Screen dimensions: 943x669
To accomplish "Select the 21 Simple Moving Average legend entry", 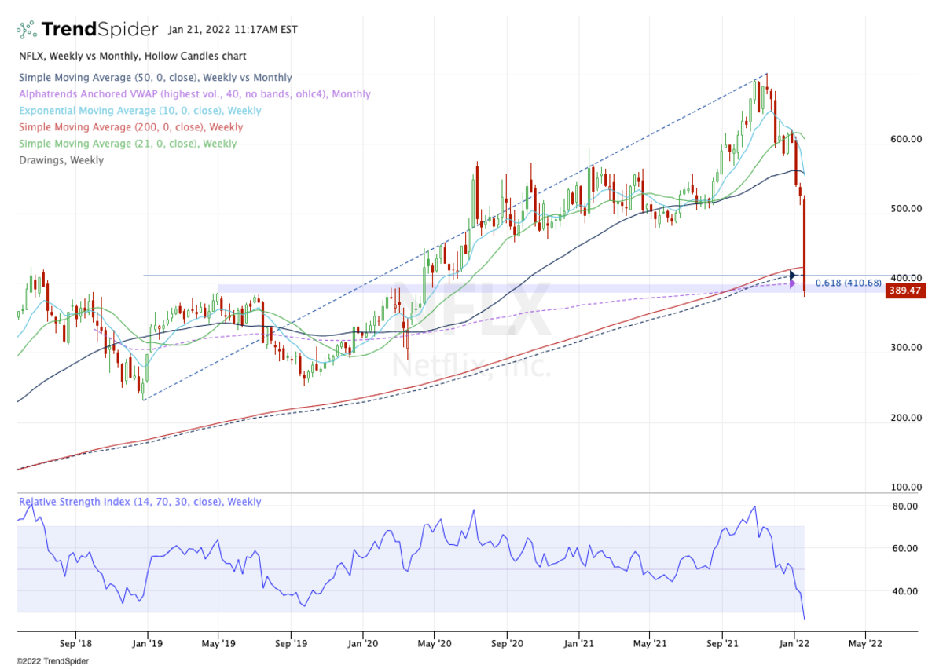I will click(x=127, y=144).
